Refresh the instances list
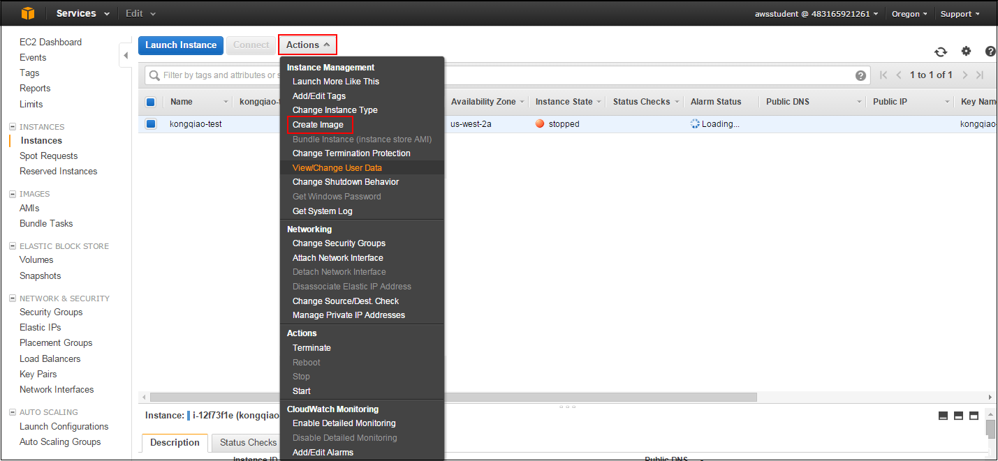Viewport: 998px width, 461px height. point(941,52)
